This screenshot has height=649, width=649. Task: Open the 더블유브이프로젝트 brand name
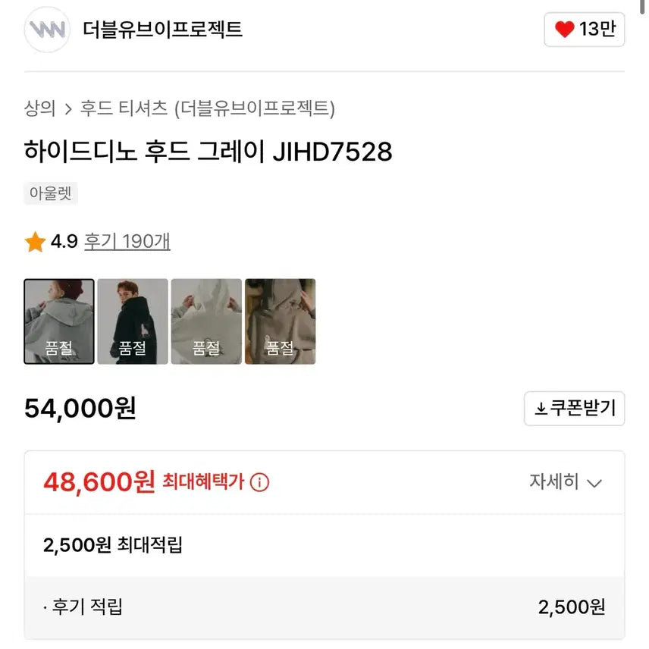162,30
